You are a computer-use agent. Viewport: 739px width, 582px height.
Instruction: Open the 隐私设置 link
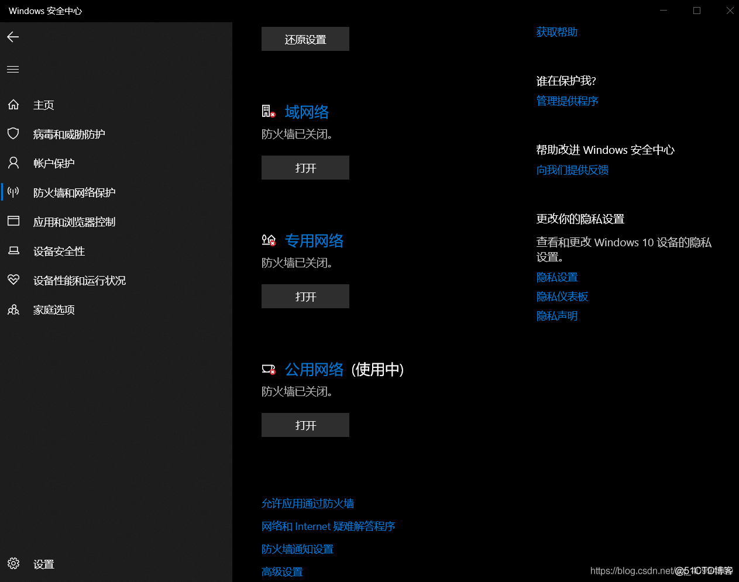pos(557,277)
